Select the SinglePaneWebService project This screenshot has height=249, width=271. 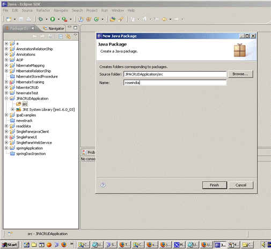pyautogui.click(x=34, y=142)
